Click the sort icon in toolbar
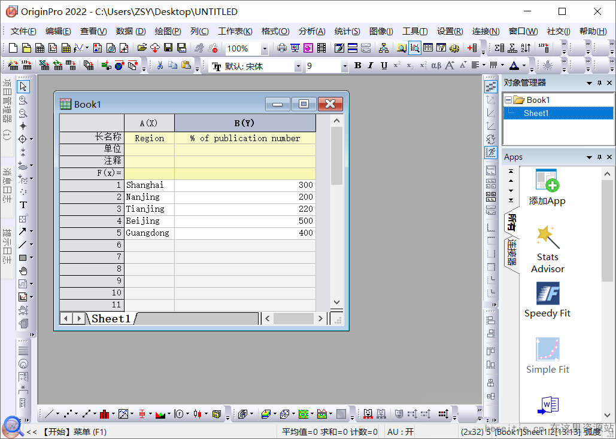The height and width of the screenshot is (439, 616). 526,48
